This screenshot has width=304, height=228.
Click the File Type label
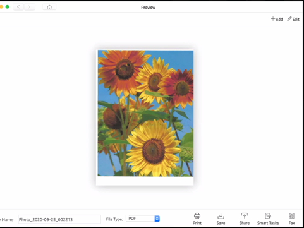click(x=114, y=219)
